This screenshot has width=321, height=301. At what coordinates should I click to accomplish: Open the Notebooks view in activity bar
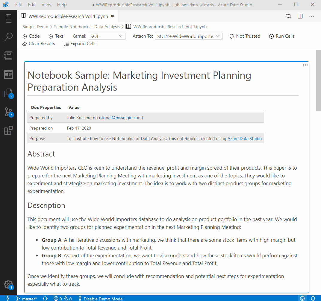(x=8, y=56)
